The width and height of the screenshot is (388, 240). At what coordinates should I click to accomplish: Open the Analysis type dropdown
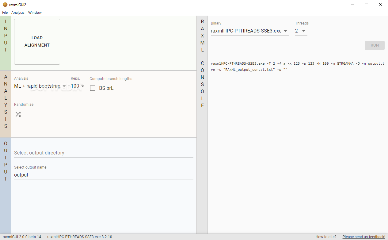coord(41,86)
